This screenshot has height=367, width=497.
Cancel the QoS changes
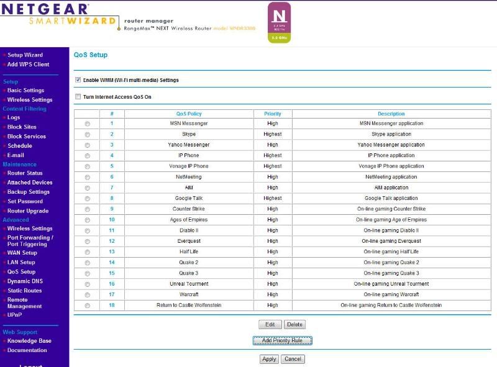pyautogui.click(x=293, y=359)
